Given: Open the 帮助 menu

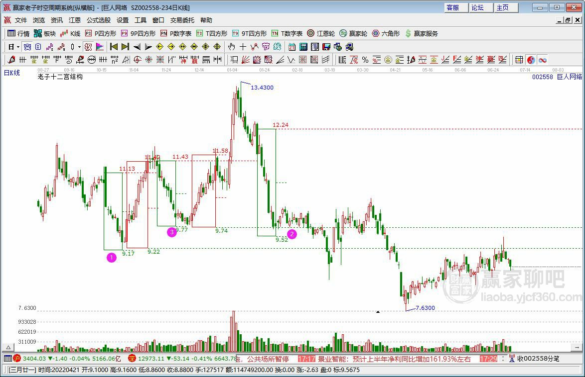Looking at the screenshot, I should click(206, 20).
